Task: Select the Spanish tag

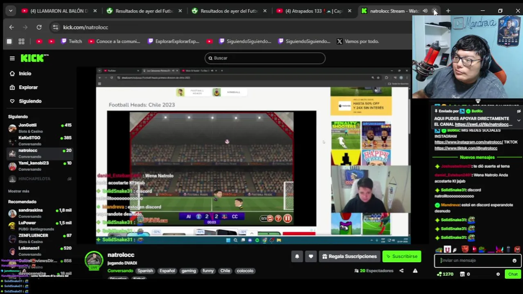Action: click(145, 271)
